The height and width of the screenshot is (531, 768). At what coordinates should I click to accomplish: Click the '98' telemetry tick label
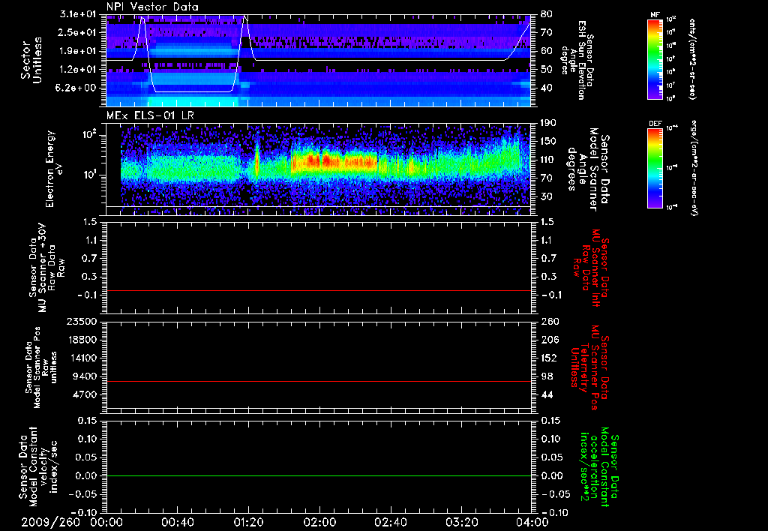tap(546, 376)
